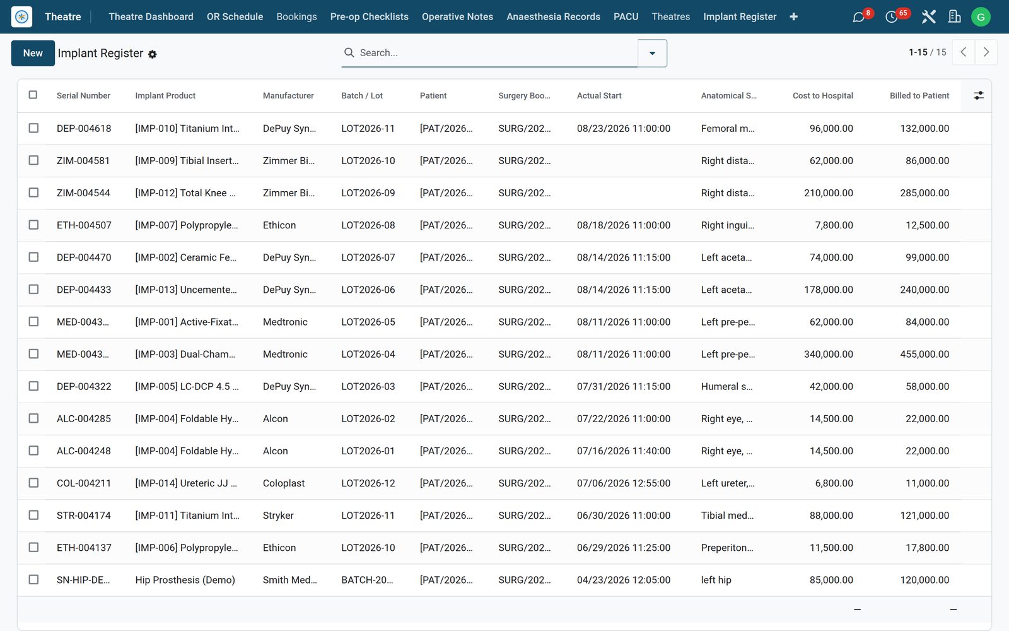The width and height of the screenshot is (1009, 631).
Task: Click the New button
Action: point(33,53)
